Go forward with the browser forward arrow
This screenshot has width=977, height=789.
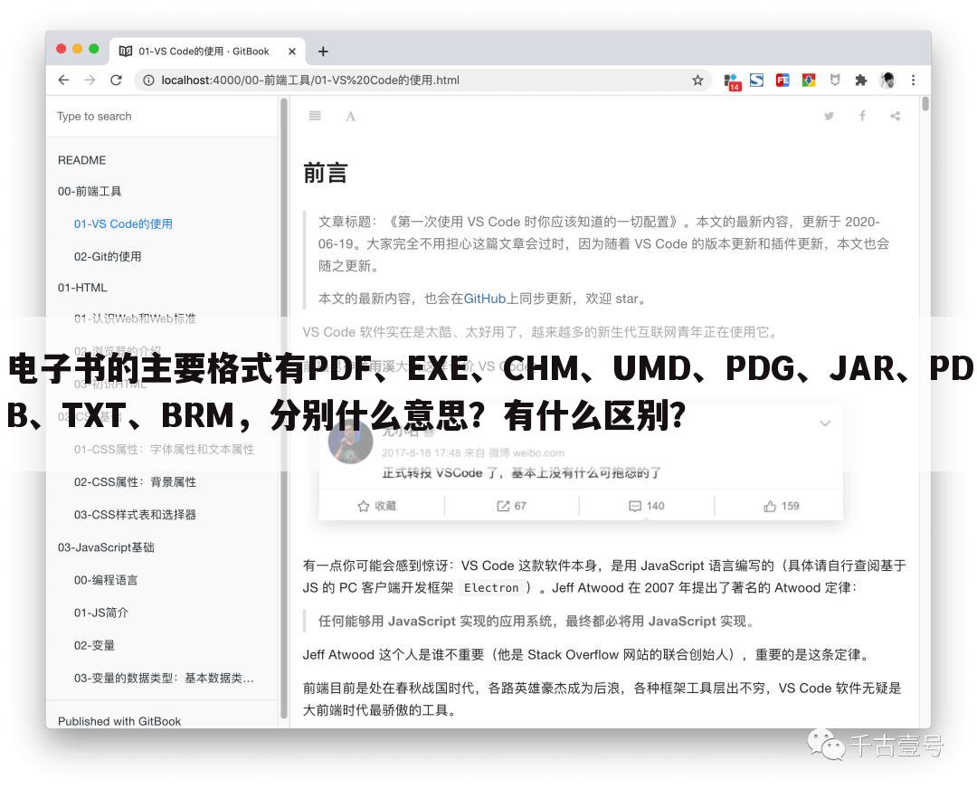coord(90,80)
